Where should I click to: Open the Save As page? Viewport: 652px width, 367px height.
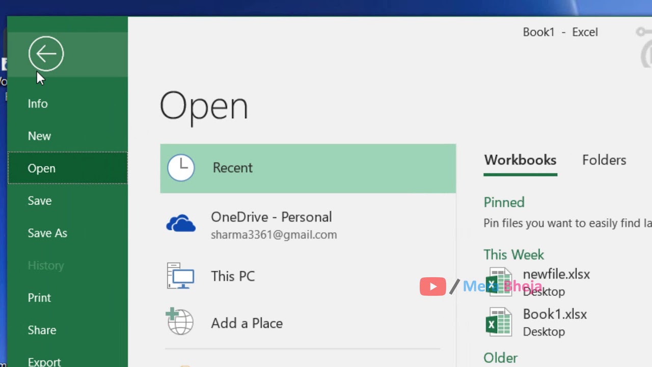[47, 233]
